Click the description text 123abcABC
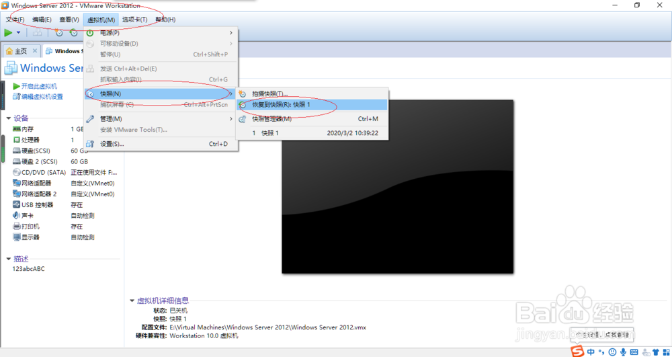 tap(29, 269)
